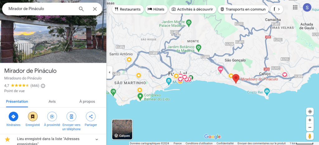Image resolution: width=319 pixels, height=145 pixels.
Task: Open Itinéraires directions button
Action: pyautogui.click(x=13, y=116)
